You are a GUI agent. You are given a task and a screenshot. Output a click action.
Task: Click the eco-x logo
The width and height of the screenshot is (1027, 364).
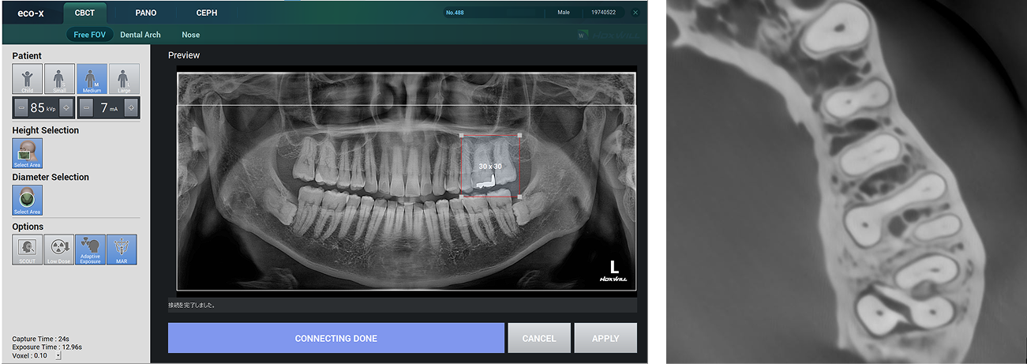[31, 13]
